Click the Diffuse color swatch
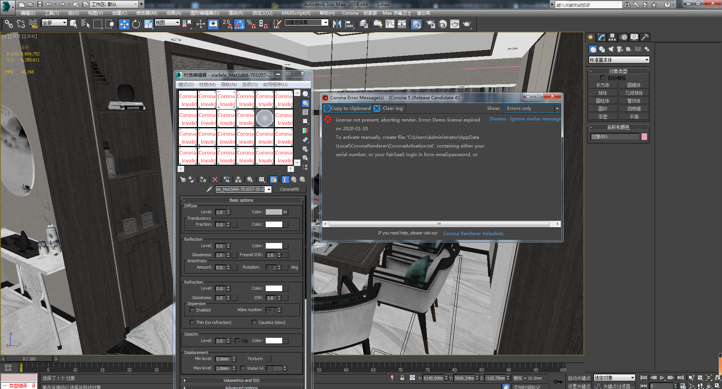The image size is (722, 389). tap(274, 212)
